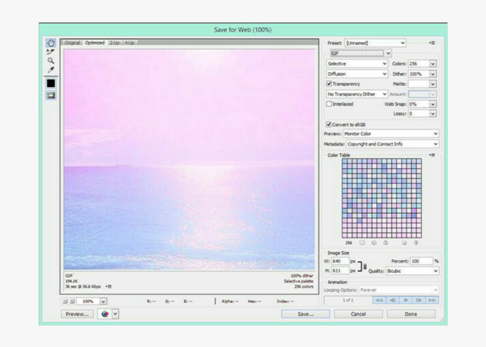Click the Cancel button

(358, 314)
